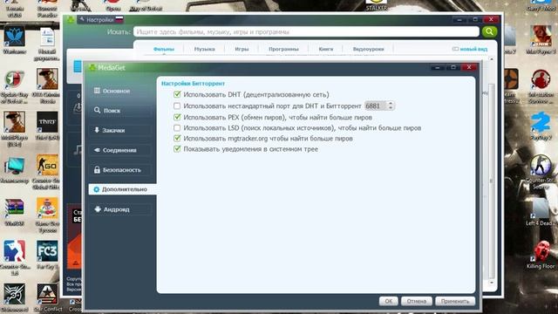Open the Dishonored desktop shortcut
Viewport: 558px width, 314px height.
tap(14, 298)
